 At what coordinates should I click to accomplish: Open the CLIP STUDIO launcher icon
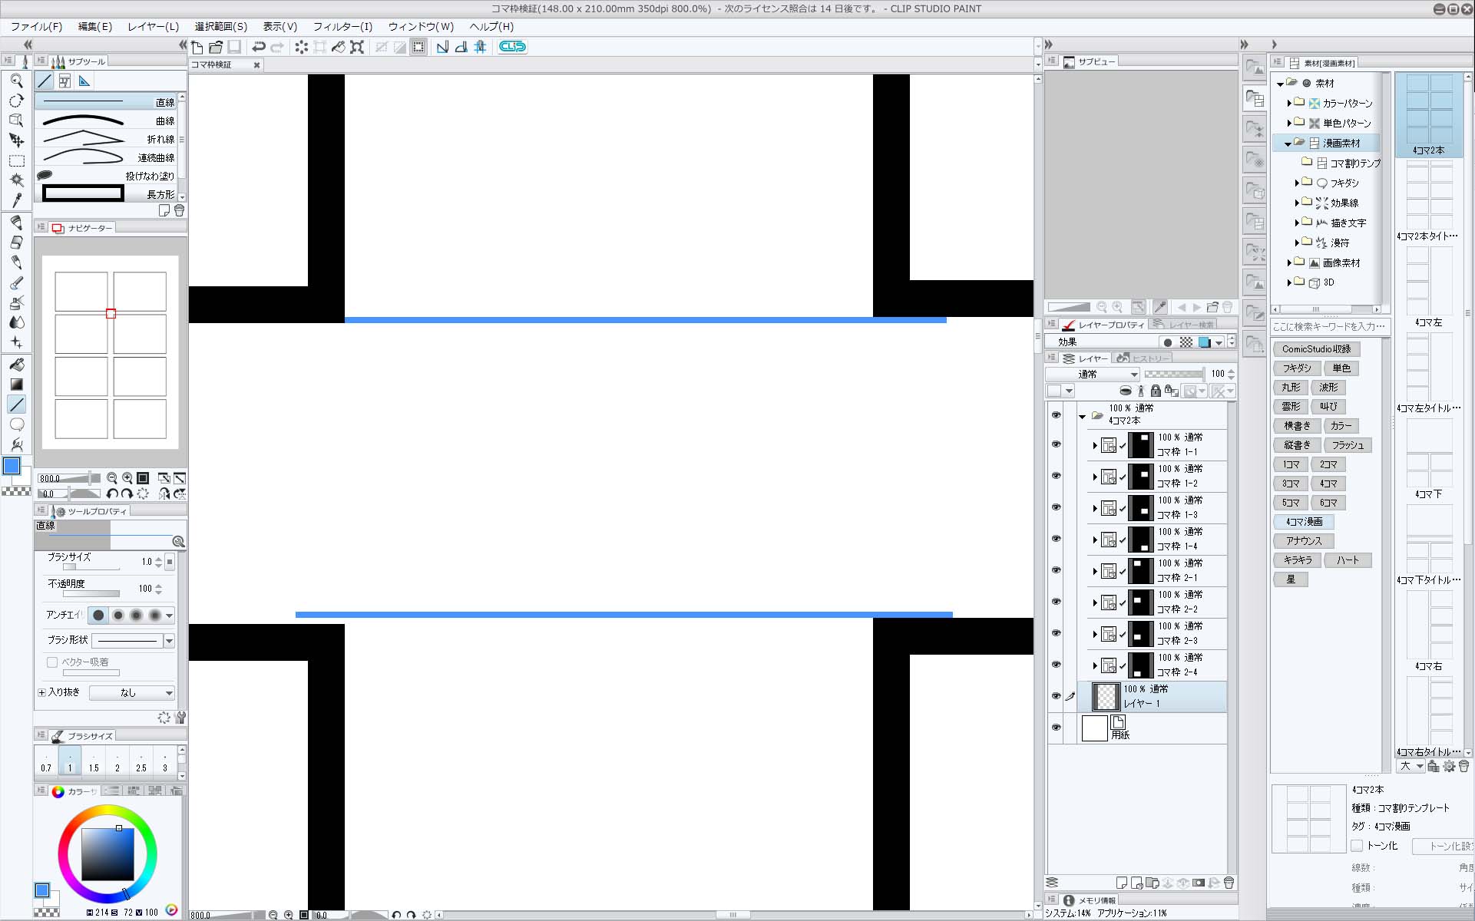pyautogui.click(x=512, y=47)
